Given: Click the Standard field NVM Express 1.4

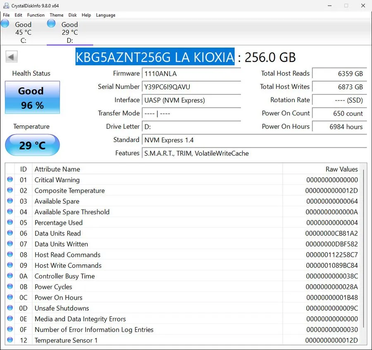Looking at the screenshot, I should 254,140.
